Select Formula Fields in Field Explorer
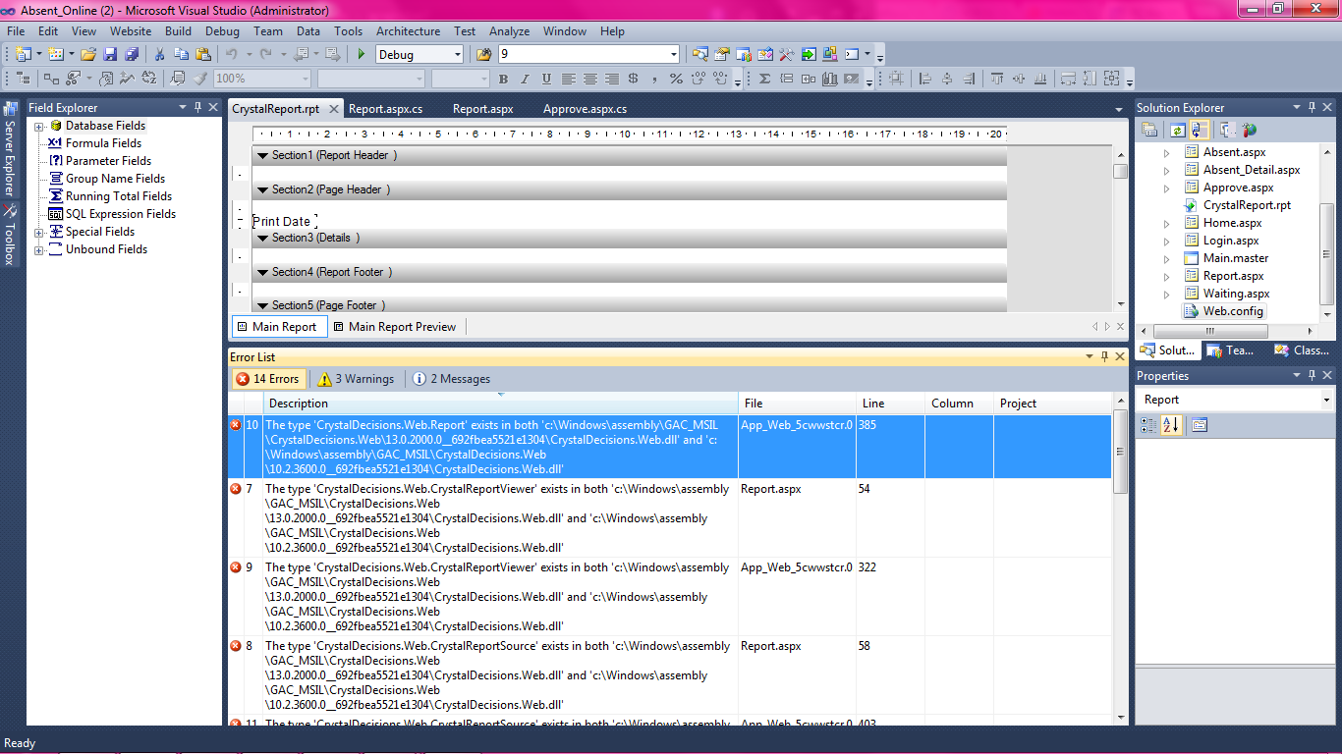Viewport: 1342px width, 754px height. coord(103,143)
